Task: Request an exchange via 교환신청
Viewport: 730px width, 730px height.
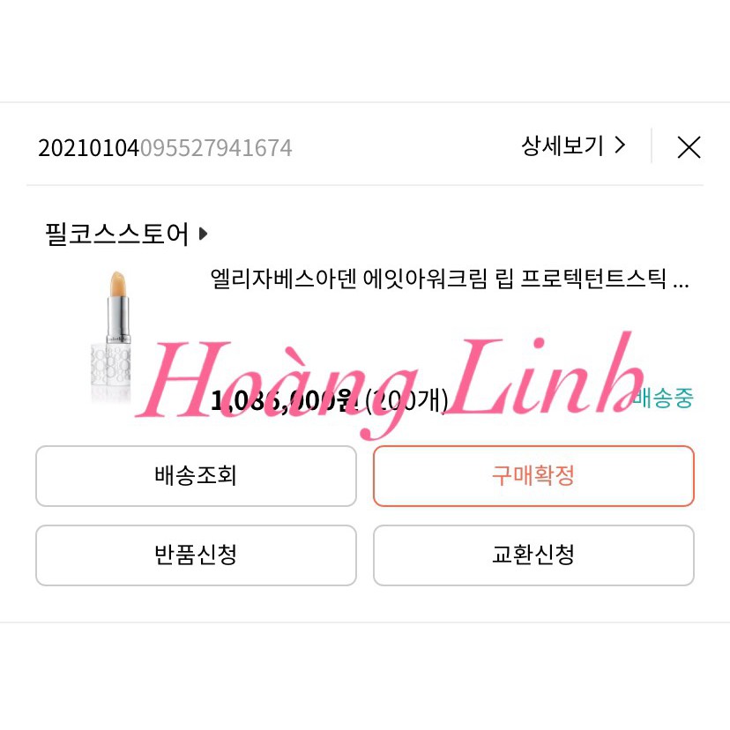Action: [x=533, y=555]
